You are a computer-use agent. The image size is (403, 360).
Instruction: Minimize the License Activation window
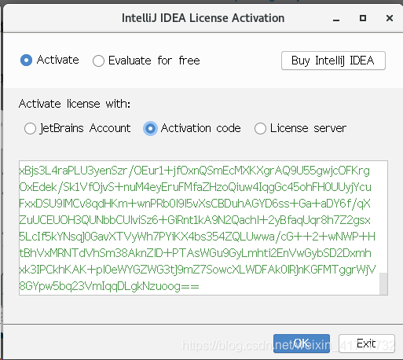336,19
